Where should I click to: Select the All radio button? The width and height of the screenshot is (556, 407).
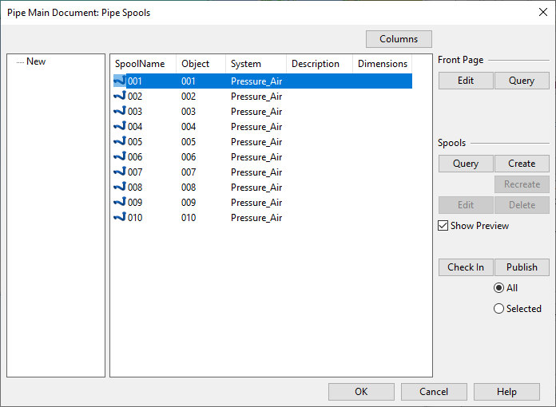[499, 288]
